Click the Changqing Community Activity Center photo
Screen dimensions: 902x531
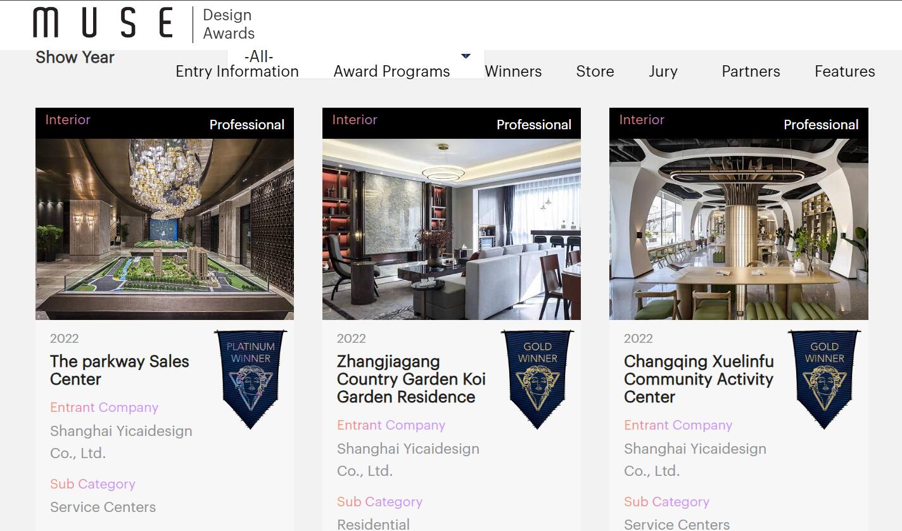[739, 229]
